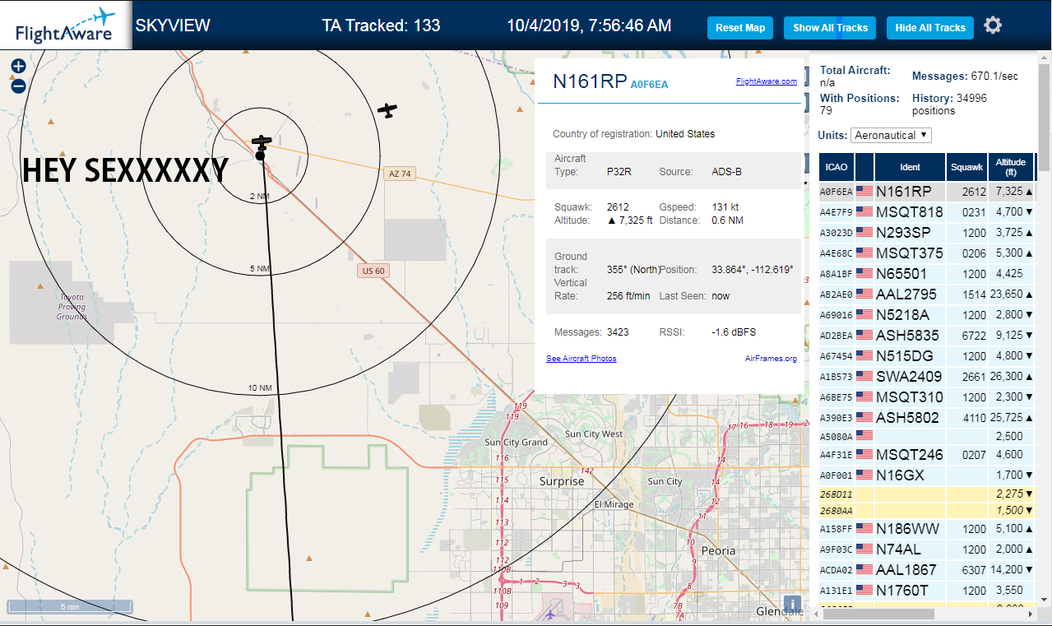Click the Peoria city label on map

pos(719,550)
